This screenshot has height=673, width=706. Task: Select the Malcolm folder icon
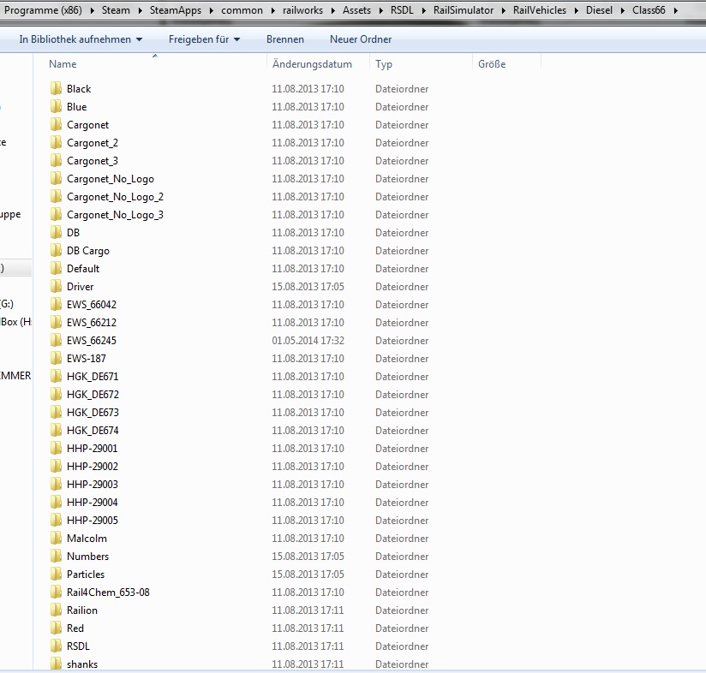tap(56, 538)
